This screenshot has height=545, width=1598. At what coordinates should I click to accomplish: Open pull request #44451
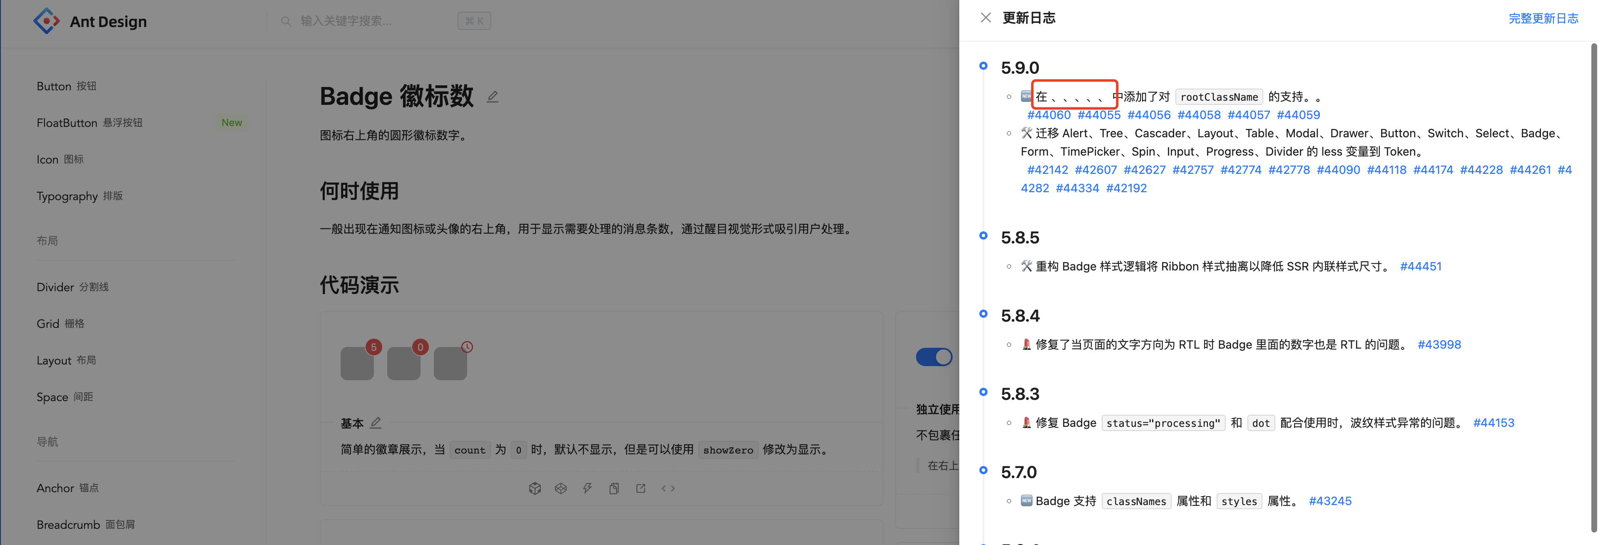coord(1421,266)
